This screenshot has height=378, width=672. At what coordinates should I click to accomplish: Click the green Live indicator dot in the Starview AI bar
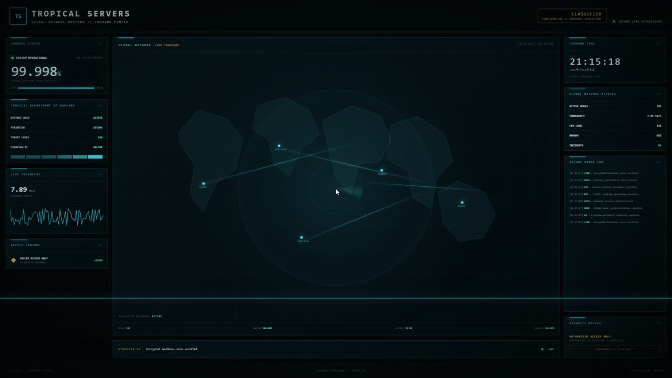click(542, 349)
